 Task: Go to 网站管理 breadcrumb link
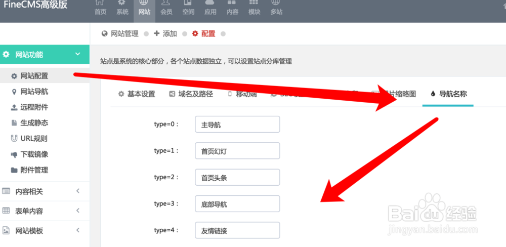coord(124,33)
